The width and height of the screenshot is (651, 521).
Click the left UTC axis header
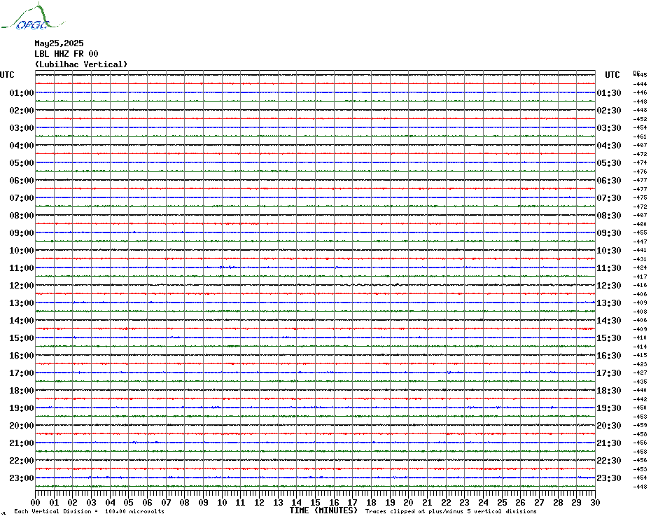(x=7, y=75)
